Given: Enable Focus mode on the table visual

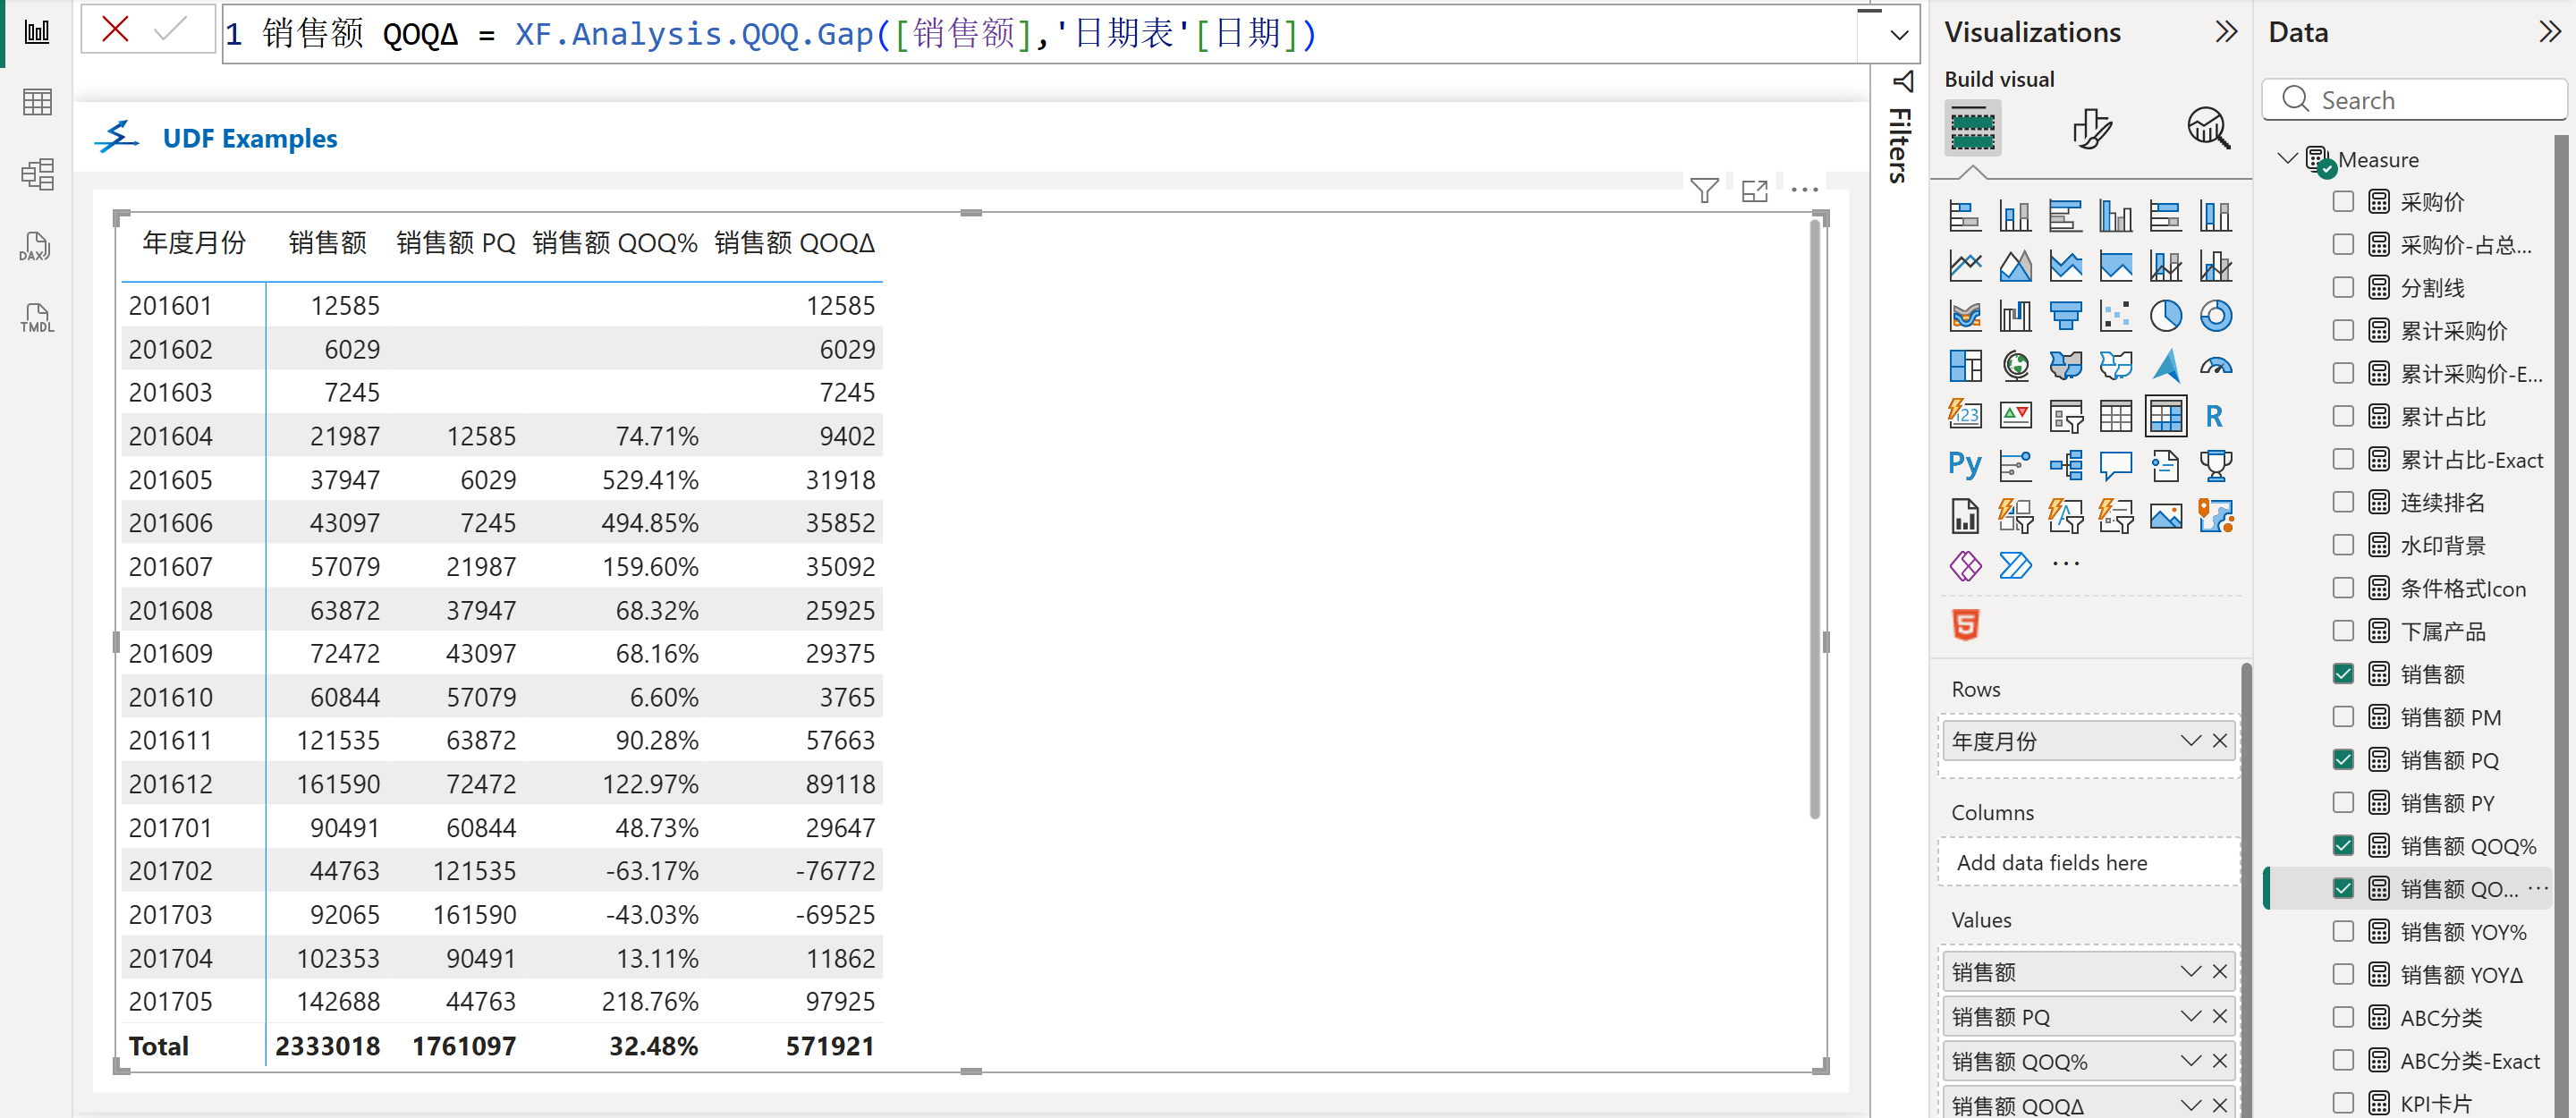Looking at the screenshot, I should click(x=1754, y=190).
